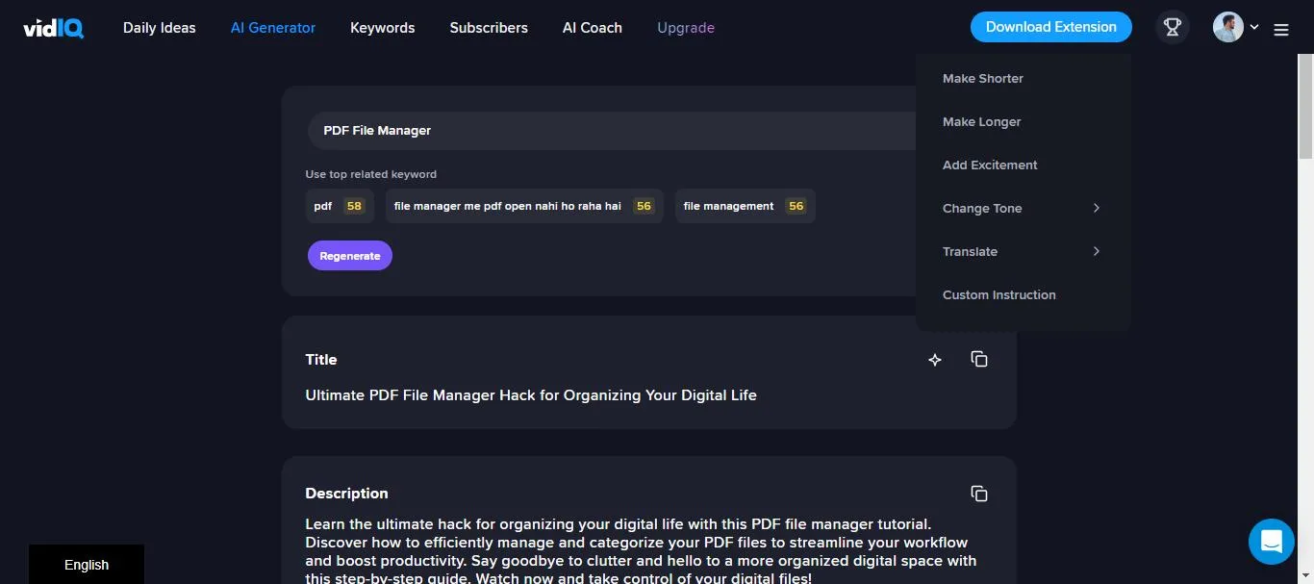Choose Add Excitement option
The height and width of the screenshot is (584, 1314).
[x=990, y=165]
